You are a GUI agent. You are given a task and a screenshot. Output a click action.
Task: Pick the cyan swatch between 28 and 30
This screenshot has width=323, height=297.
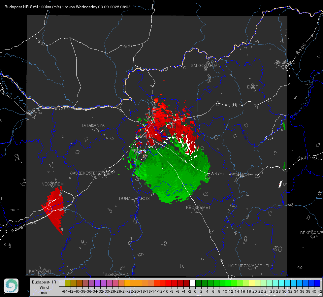pos(282,283)
